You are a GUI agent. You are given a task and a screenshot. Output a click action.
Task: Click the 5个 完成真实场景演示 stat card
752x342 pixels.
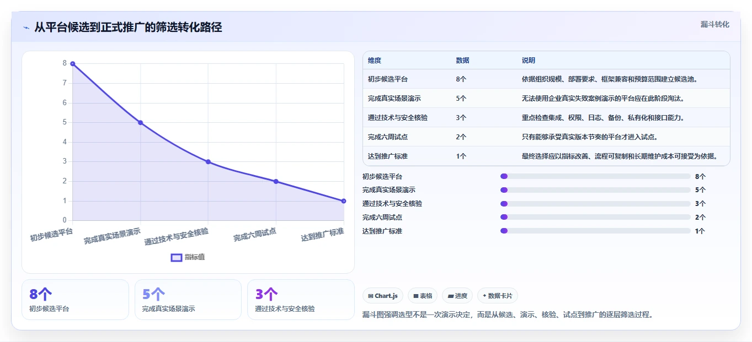[188, 300]
